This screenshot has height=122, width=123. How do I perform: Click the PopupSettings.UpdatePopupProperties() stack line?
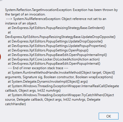click(x=57, y=46)
